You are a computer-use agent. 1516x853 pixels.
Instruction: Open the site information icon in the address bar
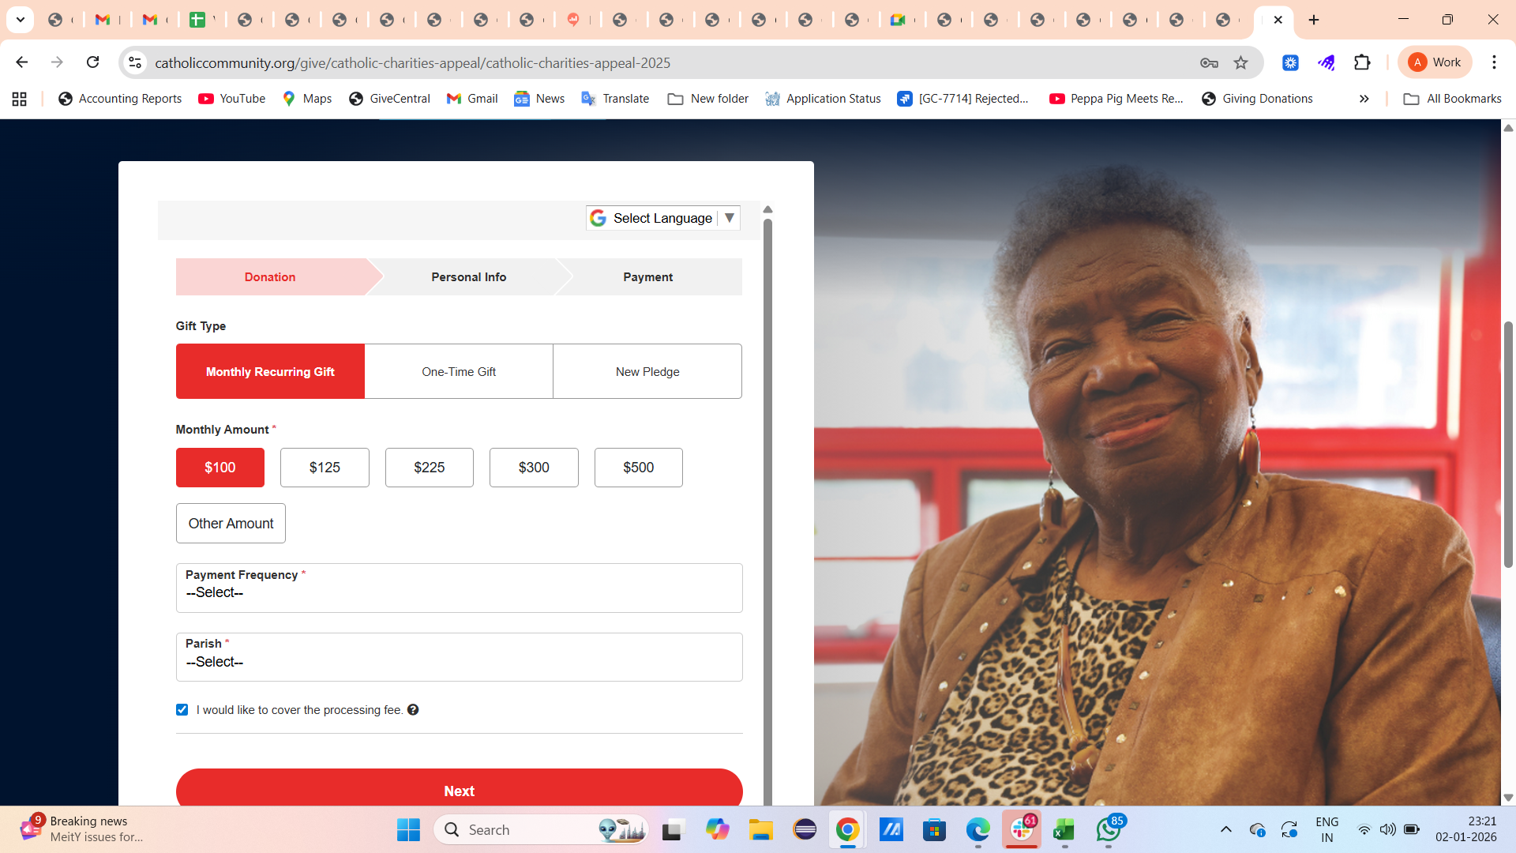pos(135,62)
